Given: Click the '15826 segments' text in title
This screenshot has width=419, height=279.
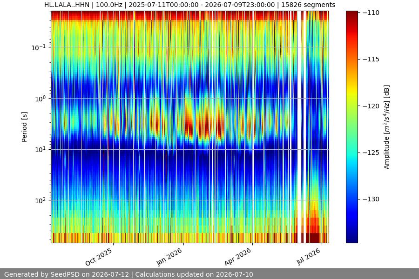Looking at the screenshot, I should click(x=308, y=5).
